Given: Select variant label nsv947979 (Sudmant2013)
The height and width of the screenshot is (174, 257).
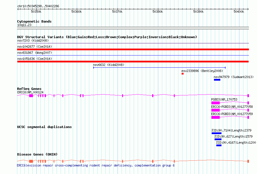Looking at the screenshot, I should click(234, 77).
